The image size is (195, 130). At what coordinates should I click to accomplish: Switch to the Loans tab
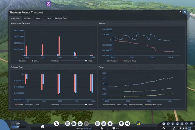(48, 18)
